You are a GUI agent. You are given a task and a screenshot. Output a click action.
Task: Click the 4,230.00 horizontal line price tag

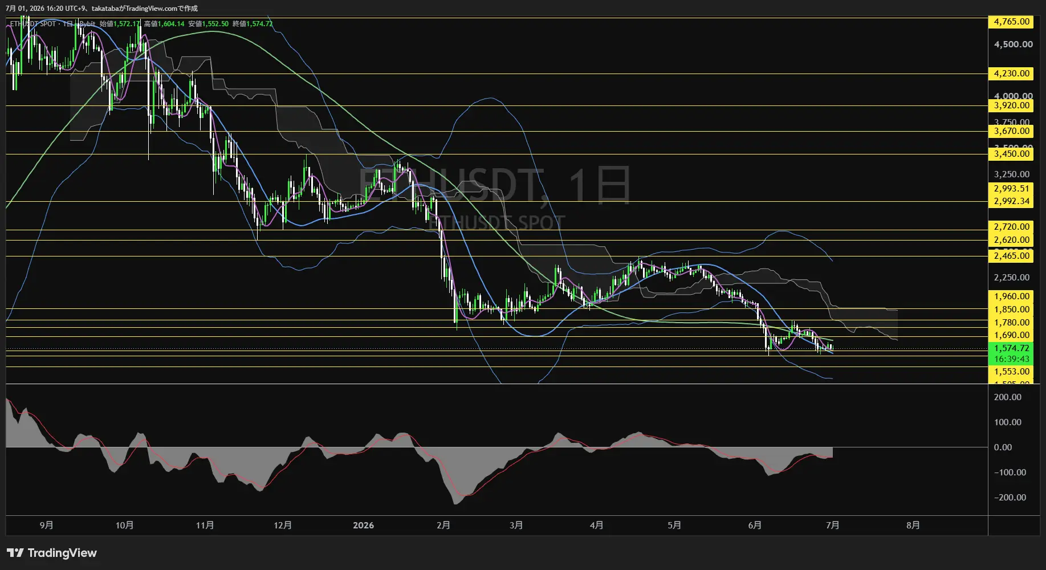tap(1011, 74)
